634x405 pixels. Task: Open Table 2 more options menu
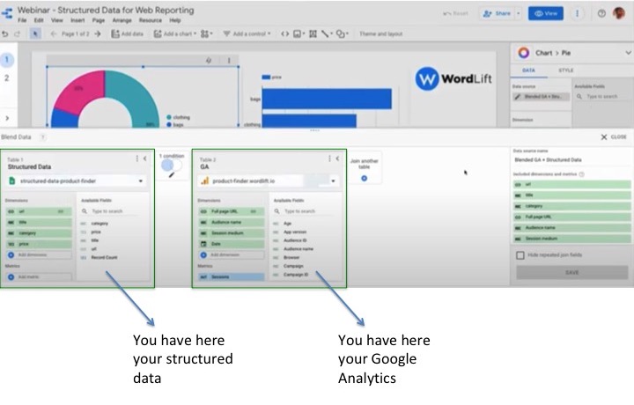(329, 158)
